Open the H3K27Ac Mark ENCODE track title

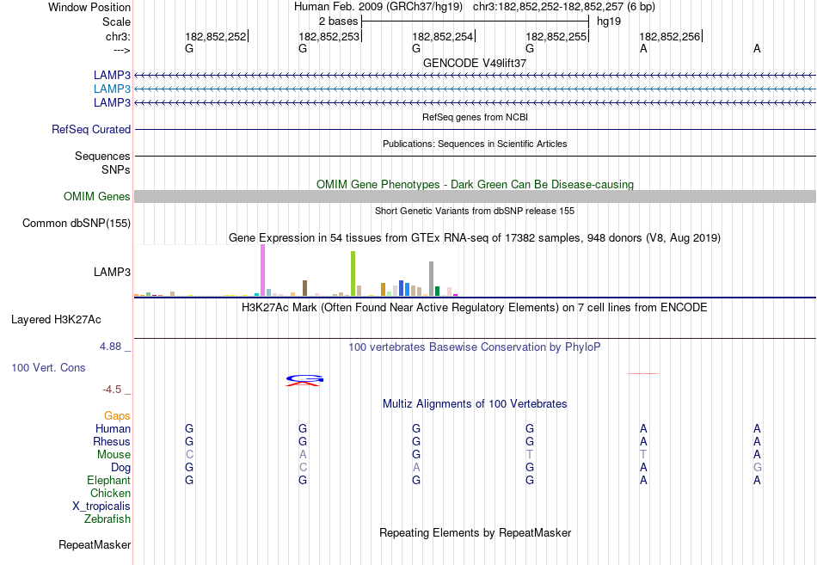pos(475,308)
